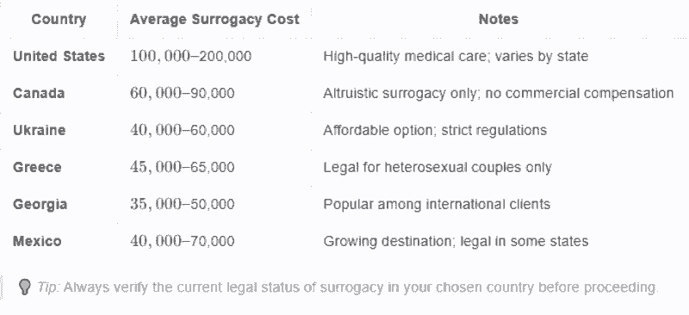The image size is (689, 315).
Task: Select the Mexico row label
Action: pos(37,241)
